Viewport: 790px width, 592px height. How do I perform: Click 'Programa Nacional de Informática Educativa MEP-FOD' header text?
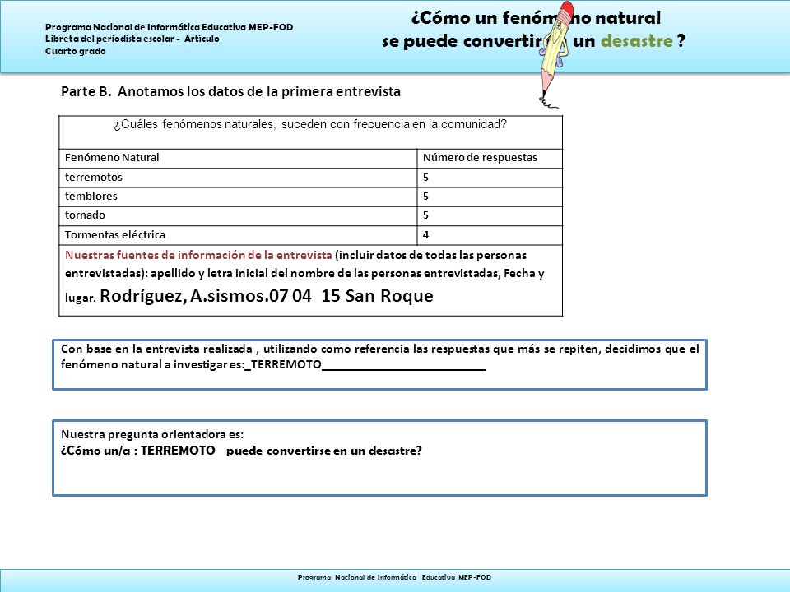[x=170, y=27]
